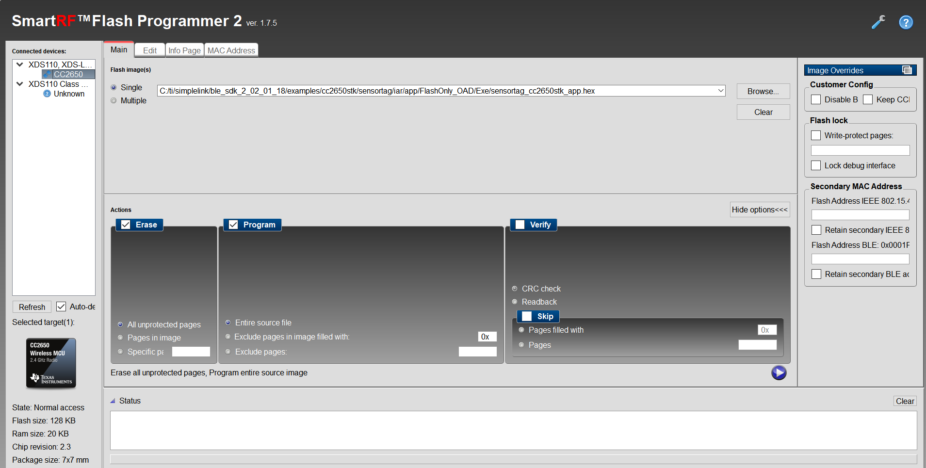Enable the Skip checkbox

pyautogui.click(x=527, y=316)
